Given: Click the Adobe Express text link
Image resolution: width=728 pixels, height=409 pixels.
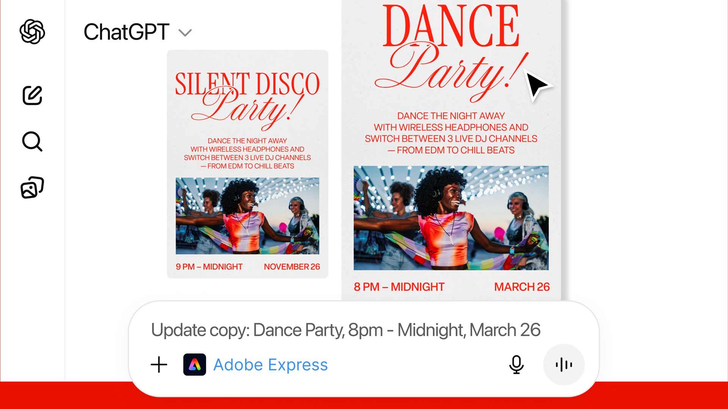Looking at the screenshot, I should [270, 365].
